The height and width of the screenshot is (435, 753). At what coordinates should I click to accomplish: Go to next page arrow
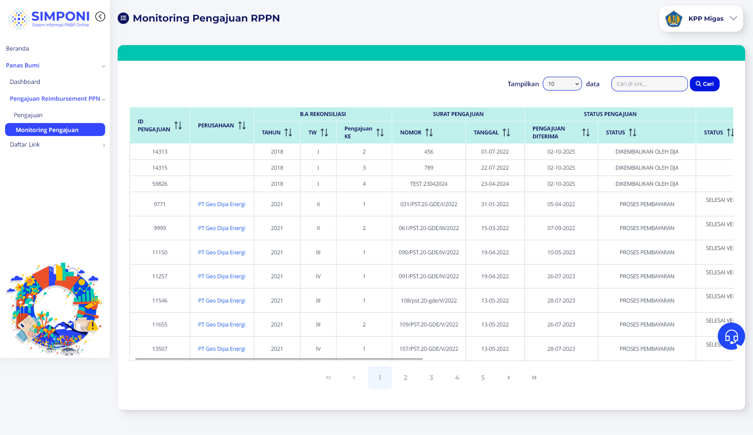(509, 377)
